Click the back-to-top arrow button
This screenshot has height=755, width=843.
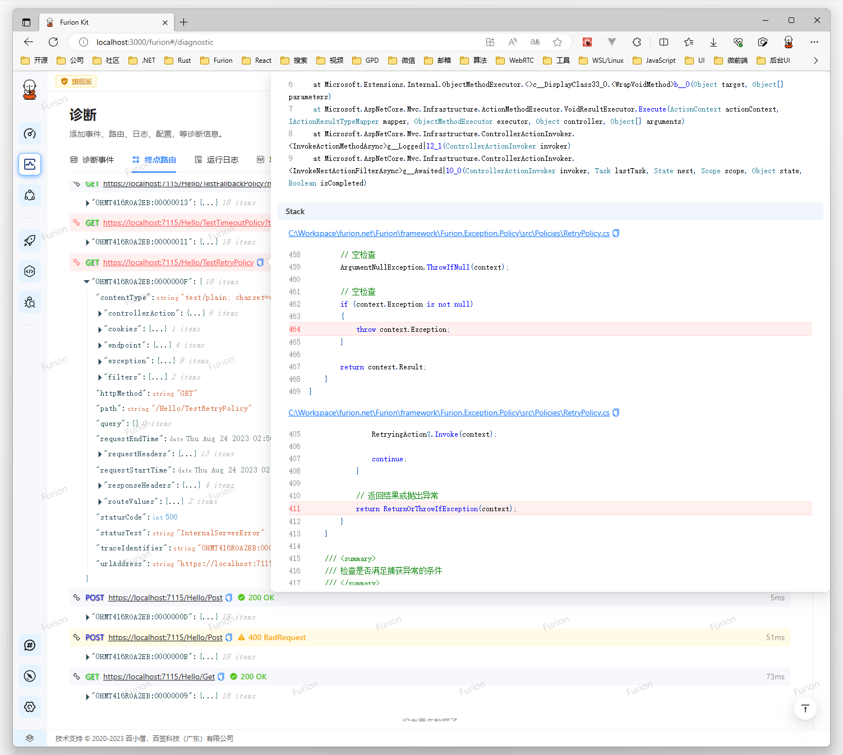805,708
